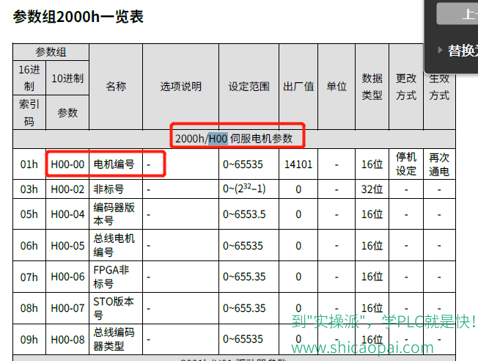Click index code 09h

tap(29, 339)
